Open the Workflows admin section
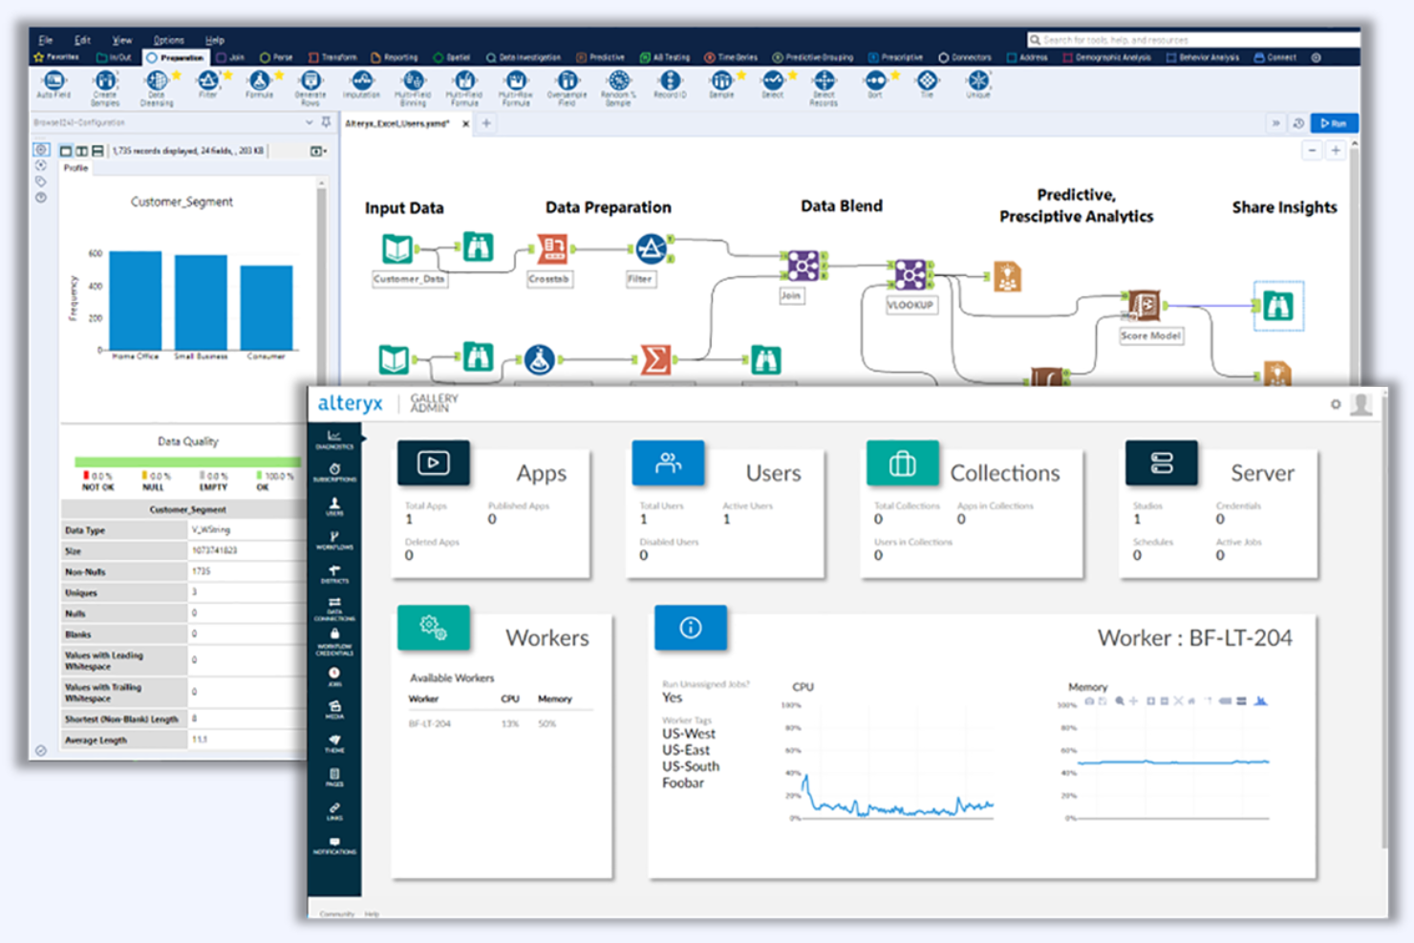This screenshot has width=1414, height=943. (333, 534)
